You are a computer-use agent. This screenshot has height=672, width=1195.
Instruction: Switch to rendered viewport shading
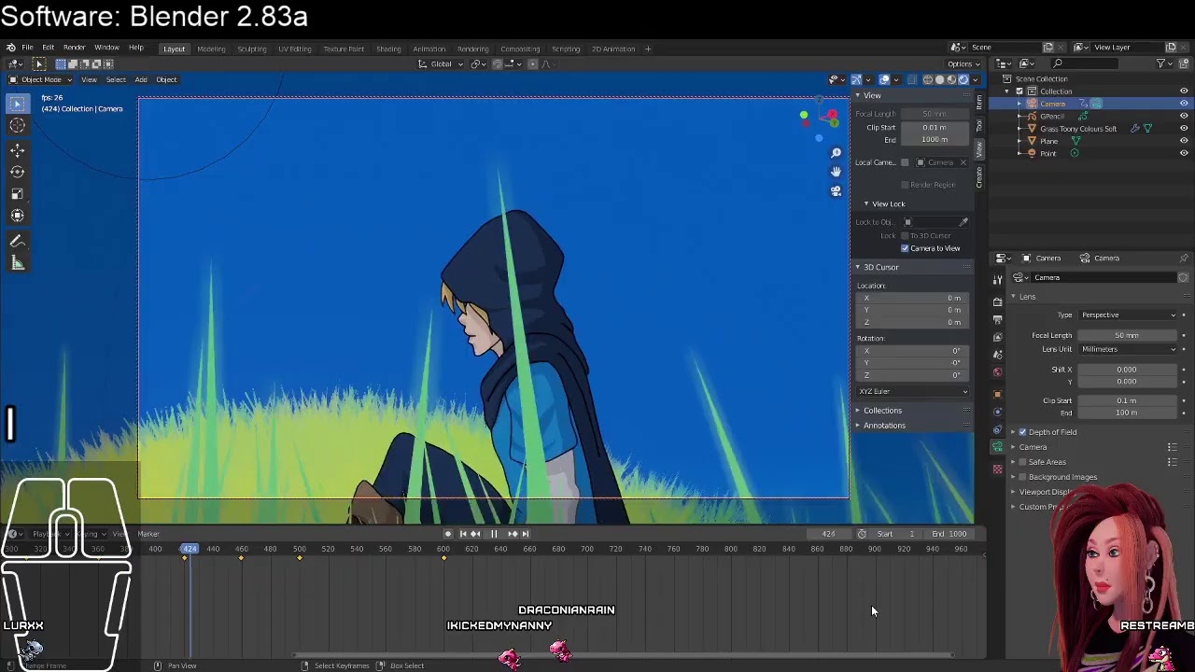963,79
